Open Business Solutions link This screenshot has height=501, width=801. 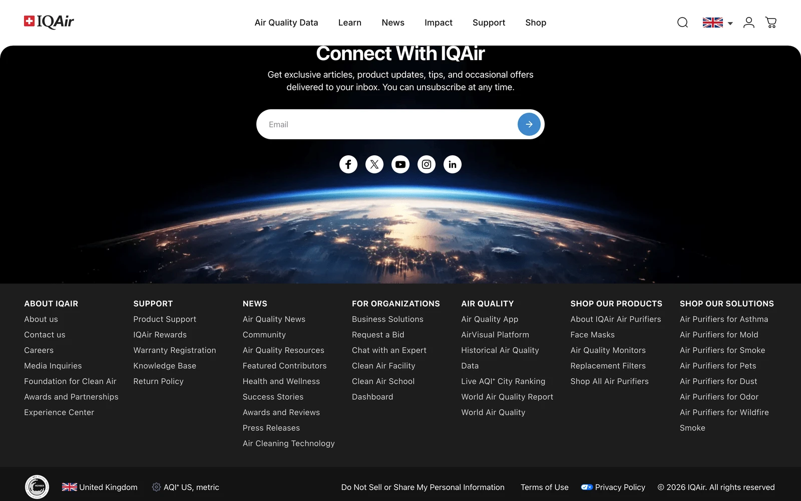point(387,319)
